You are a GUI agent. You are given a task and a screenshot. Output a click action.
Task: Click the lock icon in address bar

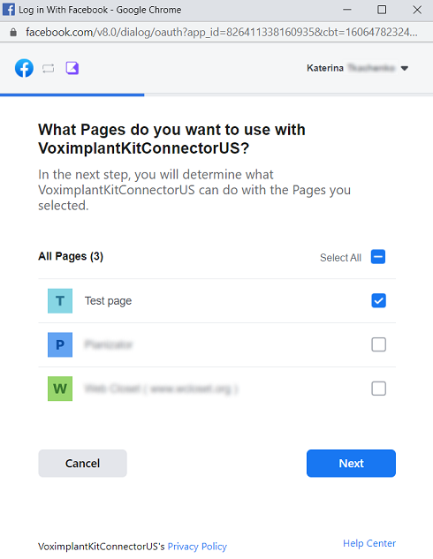coord(13,33)
